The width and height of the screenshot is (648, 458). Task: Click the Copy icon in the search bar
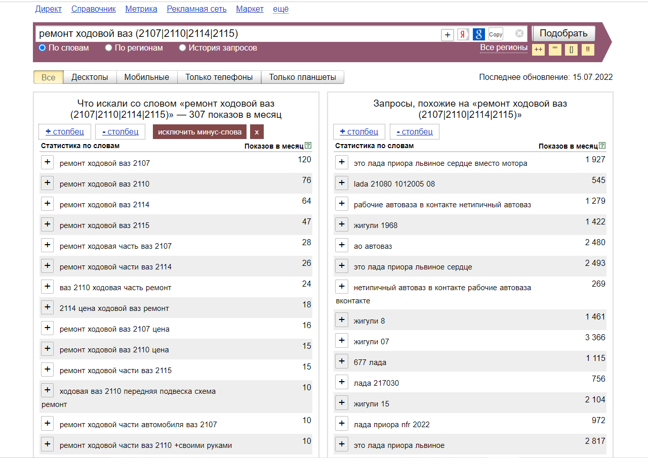pos(496,34)
